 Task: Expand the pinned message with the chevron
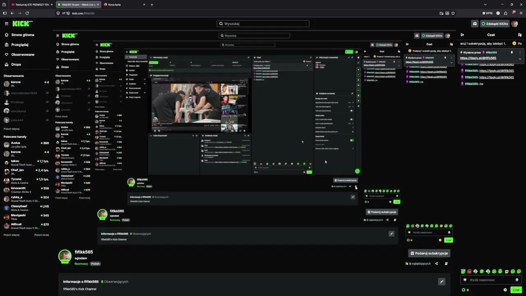520,59
